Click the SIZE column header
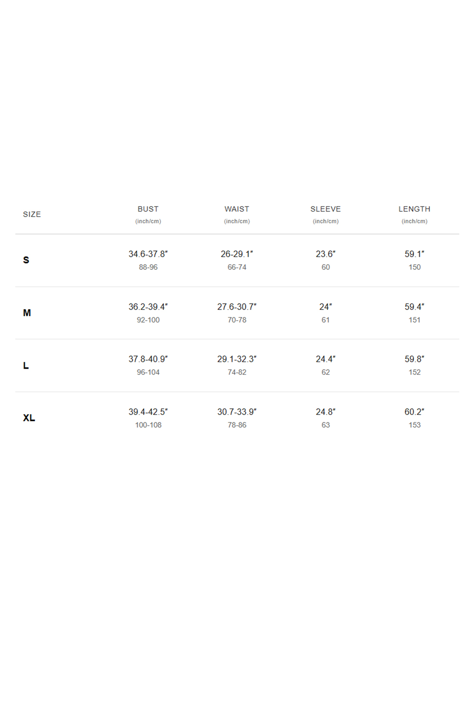Screen dimensions: 473x709 click(32, 214)
